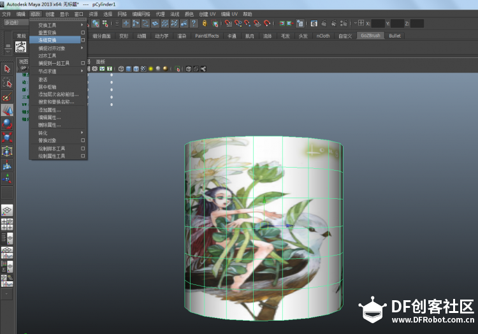Screen dimensions: 478x334
Task: Click the Z coordinate input field
Action: [417, 23]
